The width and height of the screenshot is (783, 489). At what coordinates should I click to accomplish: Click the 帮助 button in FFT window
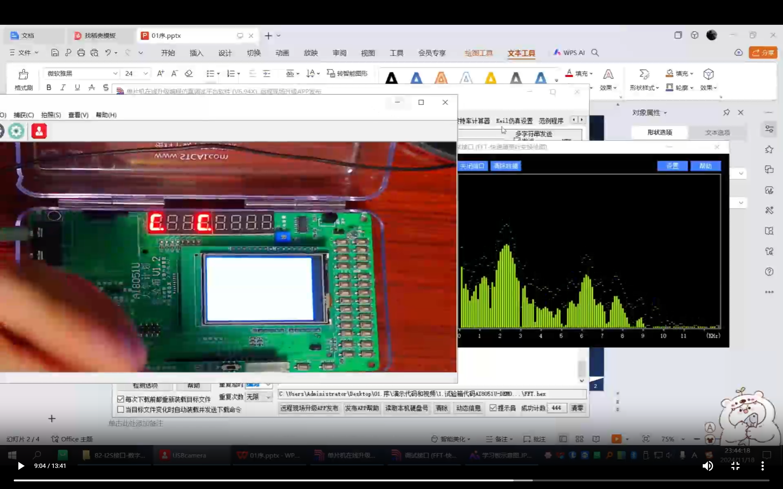pyautogui.click(x=705, y=166)
